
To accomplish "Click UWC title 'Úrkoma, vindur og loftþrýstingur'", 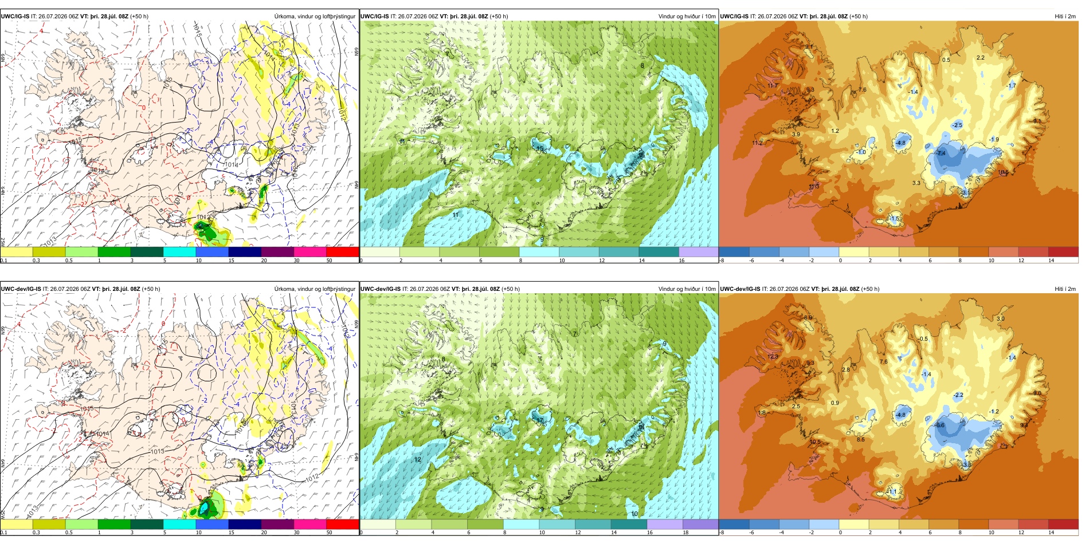I will [315, 17].
